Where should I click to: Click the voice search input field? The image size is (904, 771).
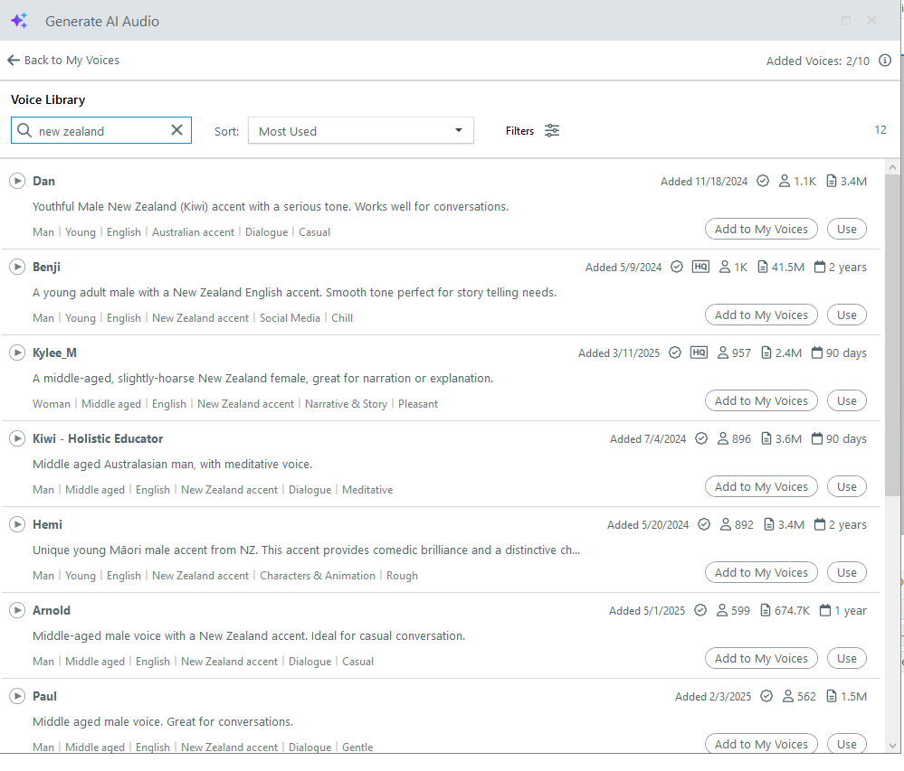(x=100, y=131)
